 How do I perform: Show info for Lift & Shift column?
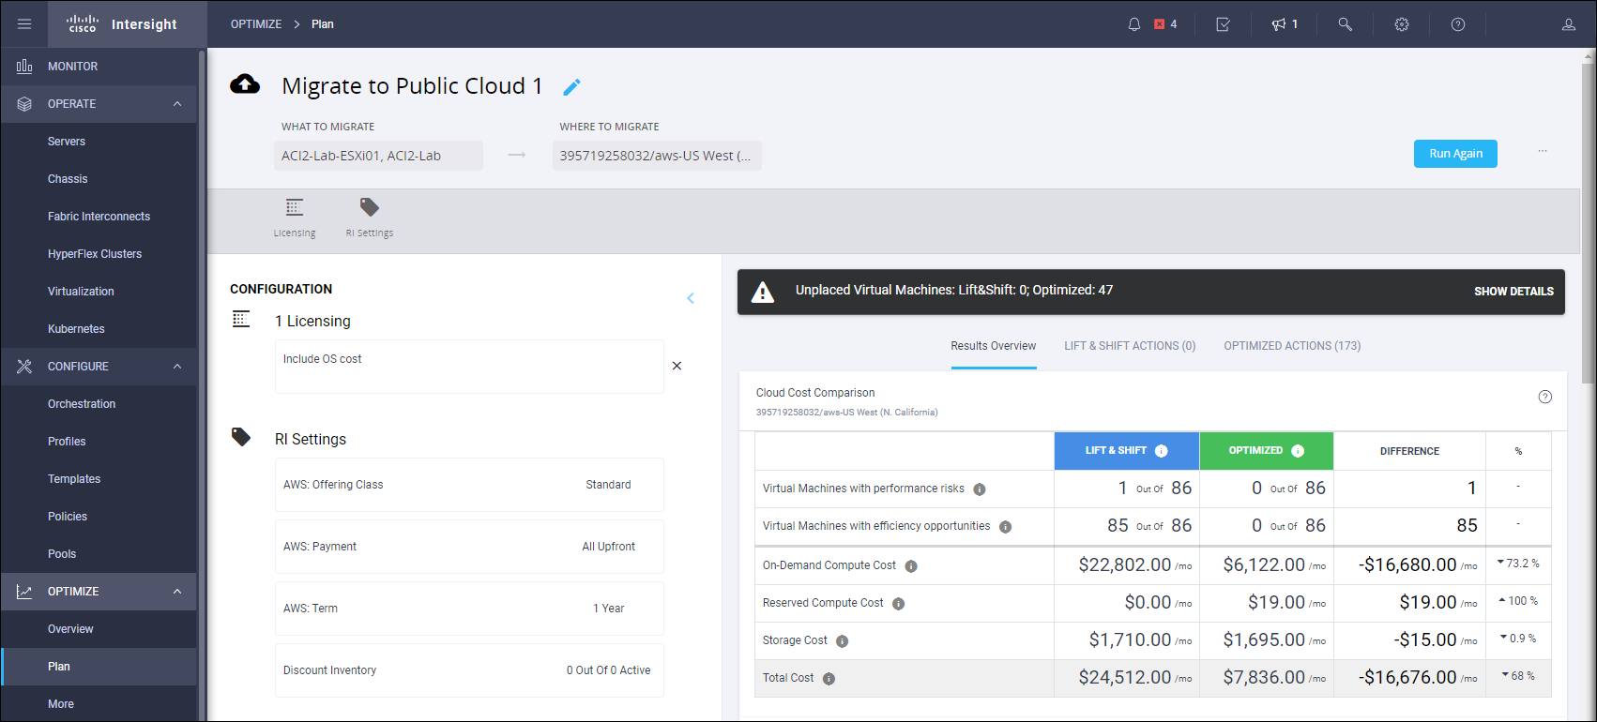(x=1162, y=451)
